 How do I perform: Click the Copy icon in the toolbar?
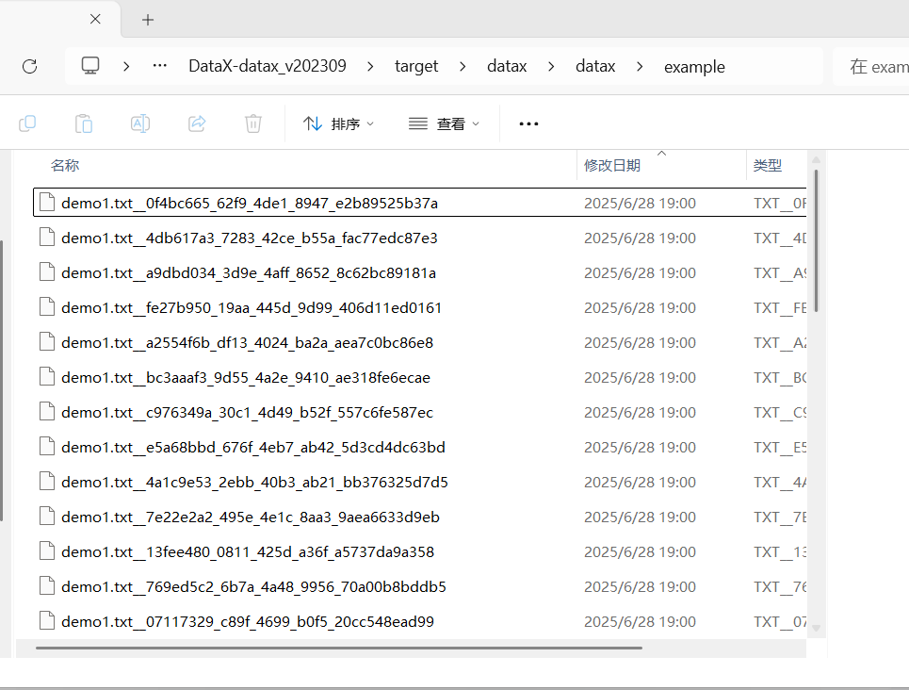(x=26, y=123)
